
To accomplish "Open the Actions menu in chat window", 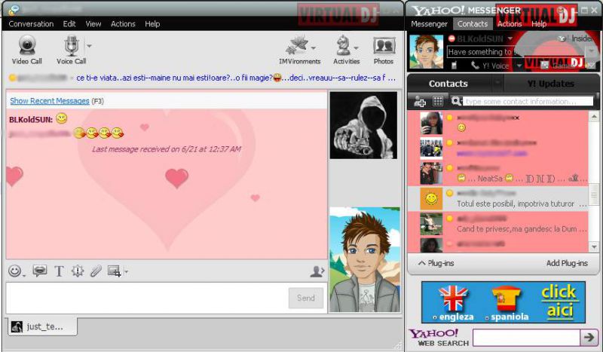I will pyautogui.click(x=123, y=24).
